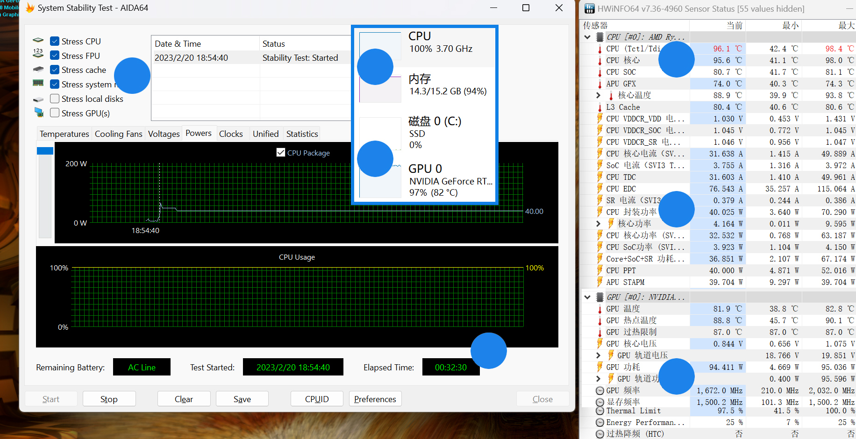856x439 pixels.
Task: Show the Statistics tab
Action: [x=302, y=134]
